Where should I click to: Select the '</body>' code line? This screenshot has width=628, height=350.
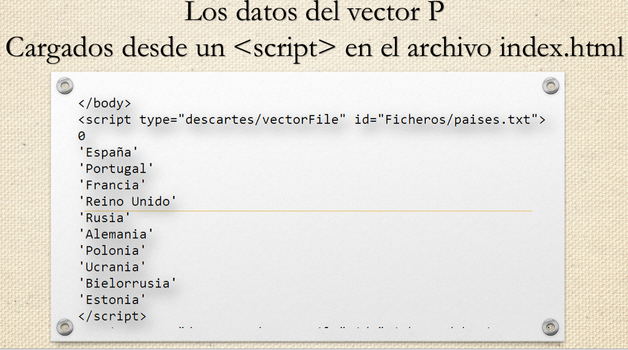[104, 103]
